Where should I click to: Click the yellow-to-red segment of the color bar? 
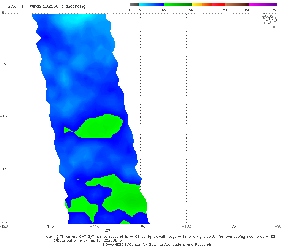click(208, 5)
